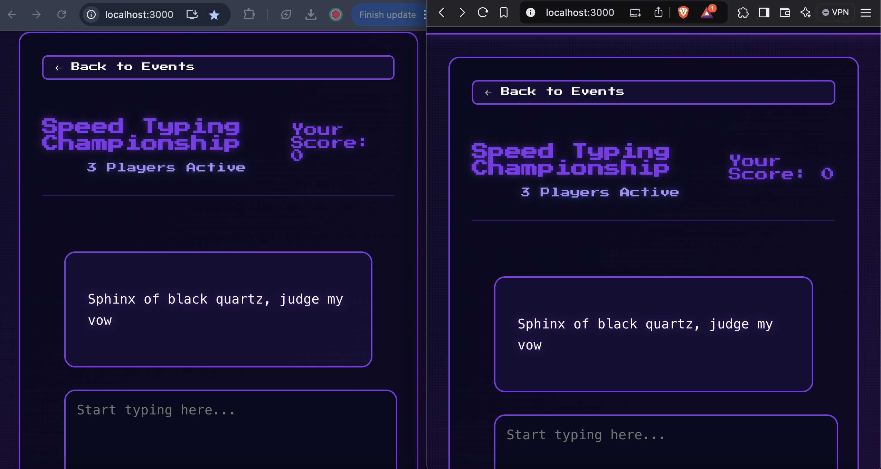Reload the page in right browser

(x=483, y=13)
